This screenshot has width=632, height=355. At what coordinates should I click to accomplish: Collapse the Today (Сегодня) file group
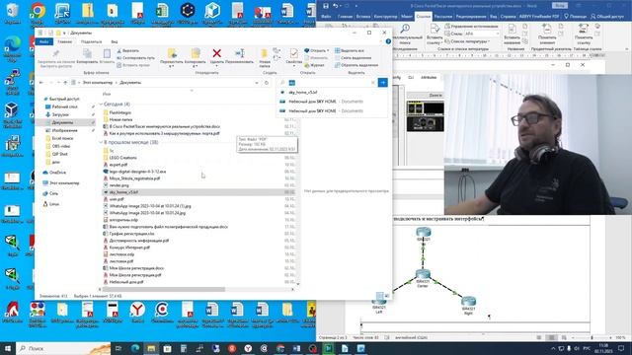101,105
